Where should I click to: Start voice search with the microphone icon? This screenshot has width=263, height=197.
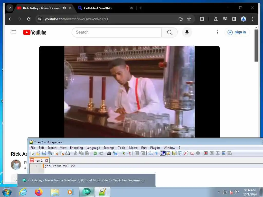coord(187,32)
